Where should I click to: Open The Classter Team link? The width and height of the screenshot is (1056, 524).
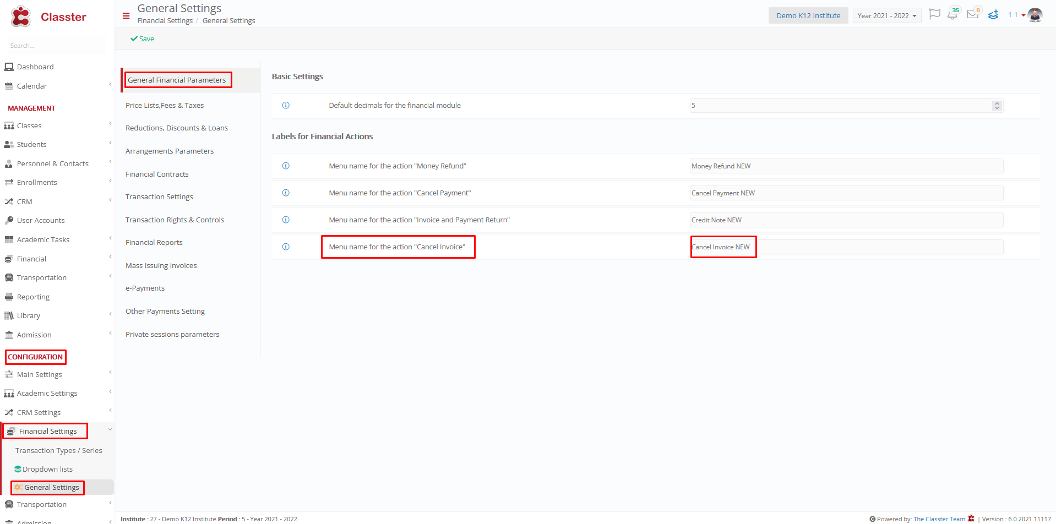click(x=939, y=519)
